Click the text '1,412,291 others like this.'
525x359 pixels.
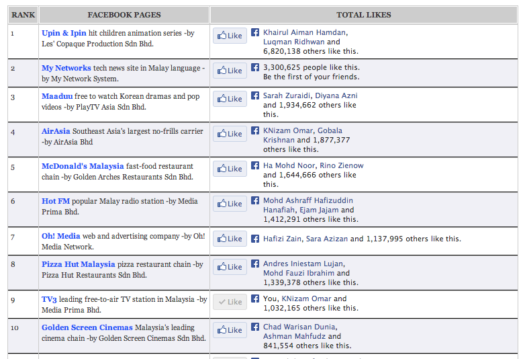pos(311,219)
